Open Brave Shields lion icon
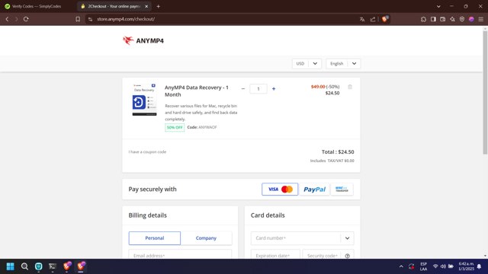This screenshot has width=488, height=274. [385, 19]
